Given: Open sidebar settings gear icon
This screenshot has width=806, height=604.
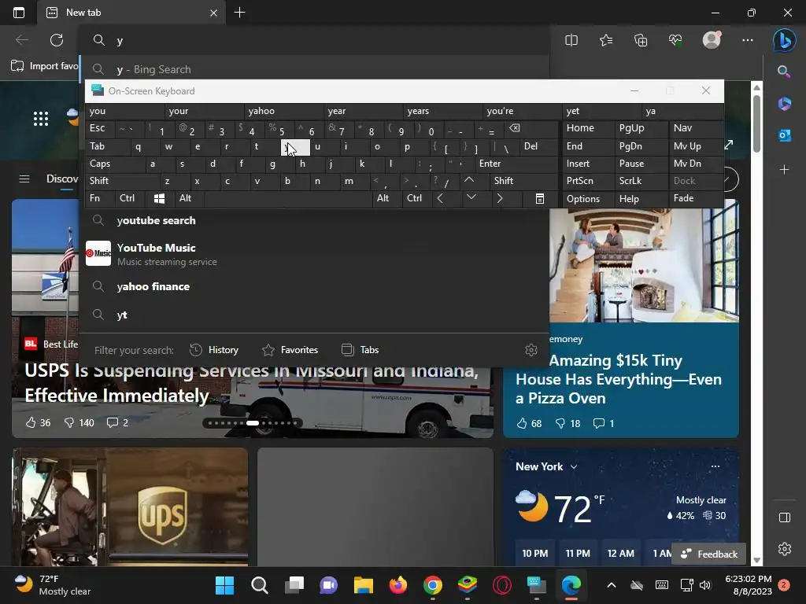Looking at the screenshot, I should [x=785, y=548].
